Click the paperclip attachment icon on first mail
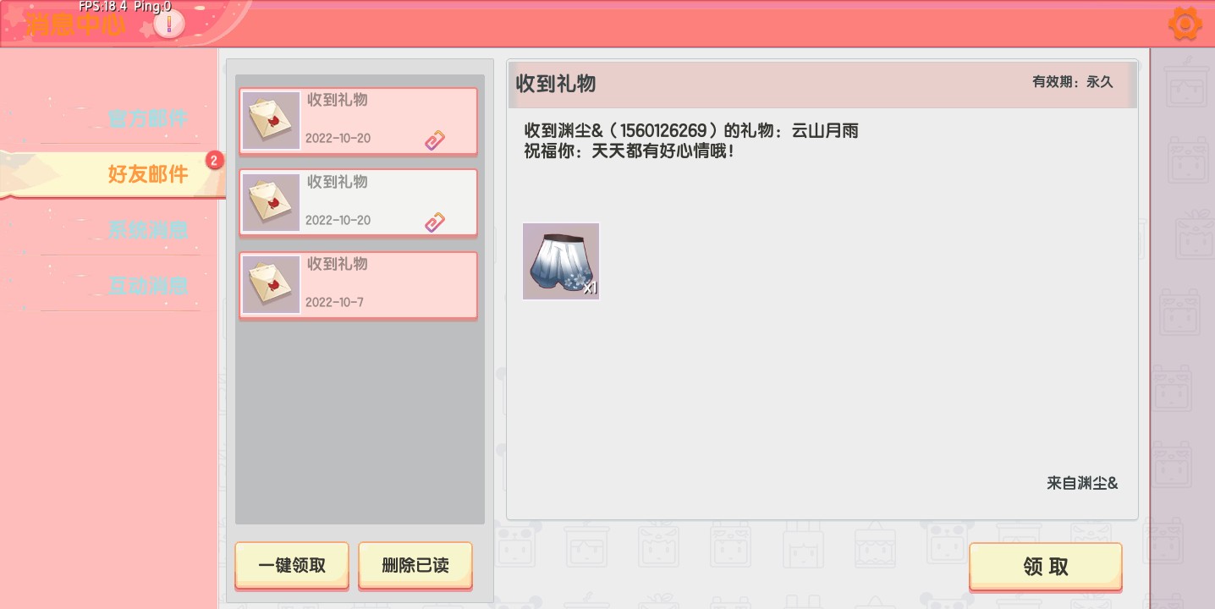The height and width of the screenshot is (609, 1215). coord(435,140)
